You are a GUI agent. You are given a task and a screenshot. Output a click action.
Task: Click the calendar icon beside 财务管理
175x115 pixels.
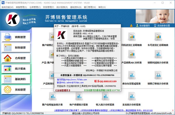coord(8,48)
